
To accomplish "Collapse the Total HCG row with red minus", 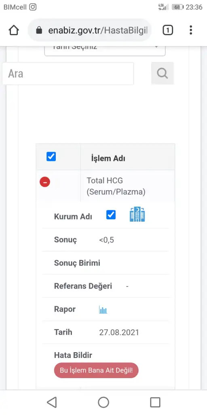I will tap(45, 182).
